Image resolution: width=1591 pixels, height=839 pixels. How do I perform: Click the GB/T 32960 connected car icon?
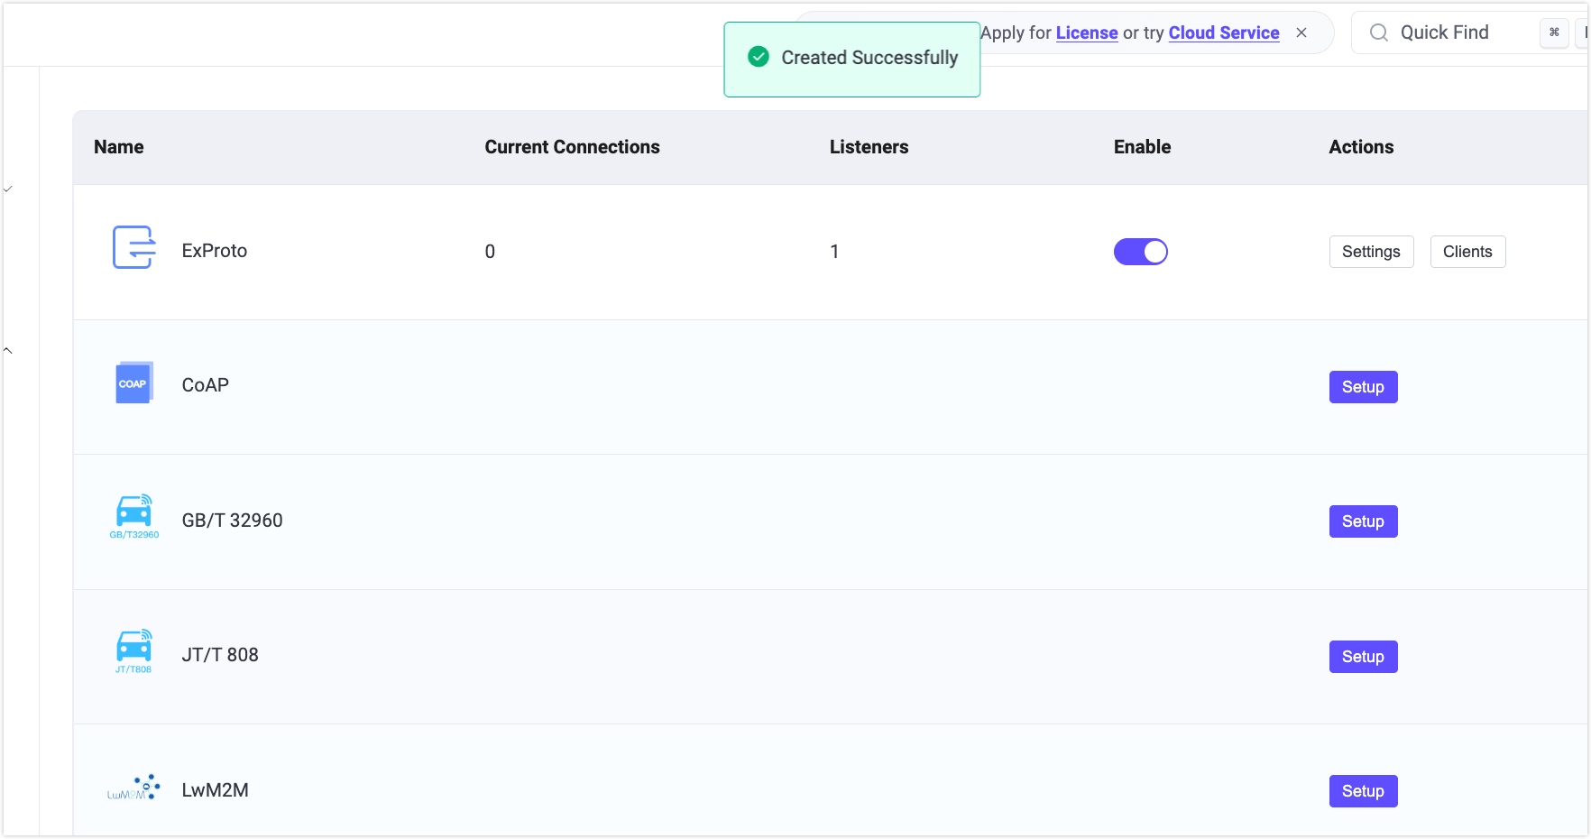click(x=133, y=516)
